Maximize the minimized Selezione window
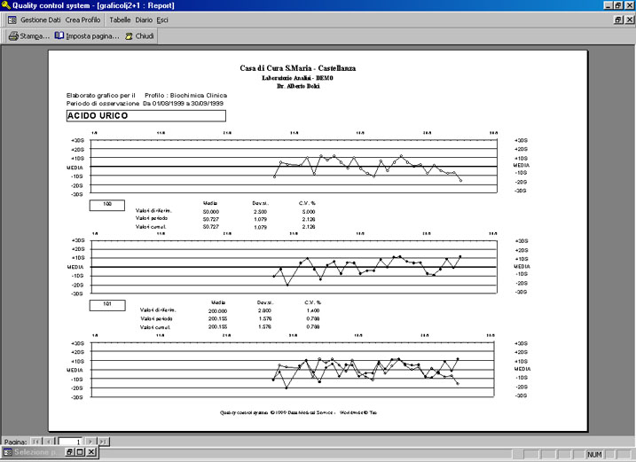 pyautogui.click(x=81, y=452)
